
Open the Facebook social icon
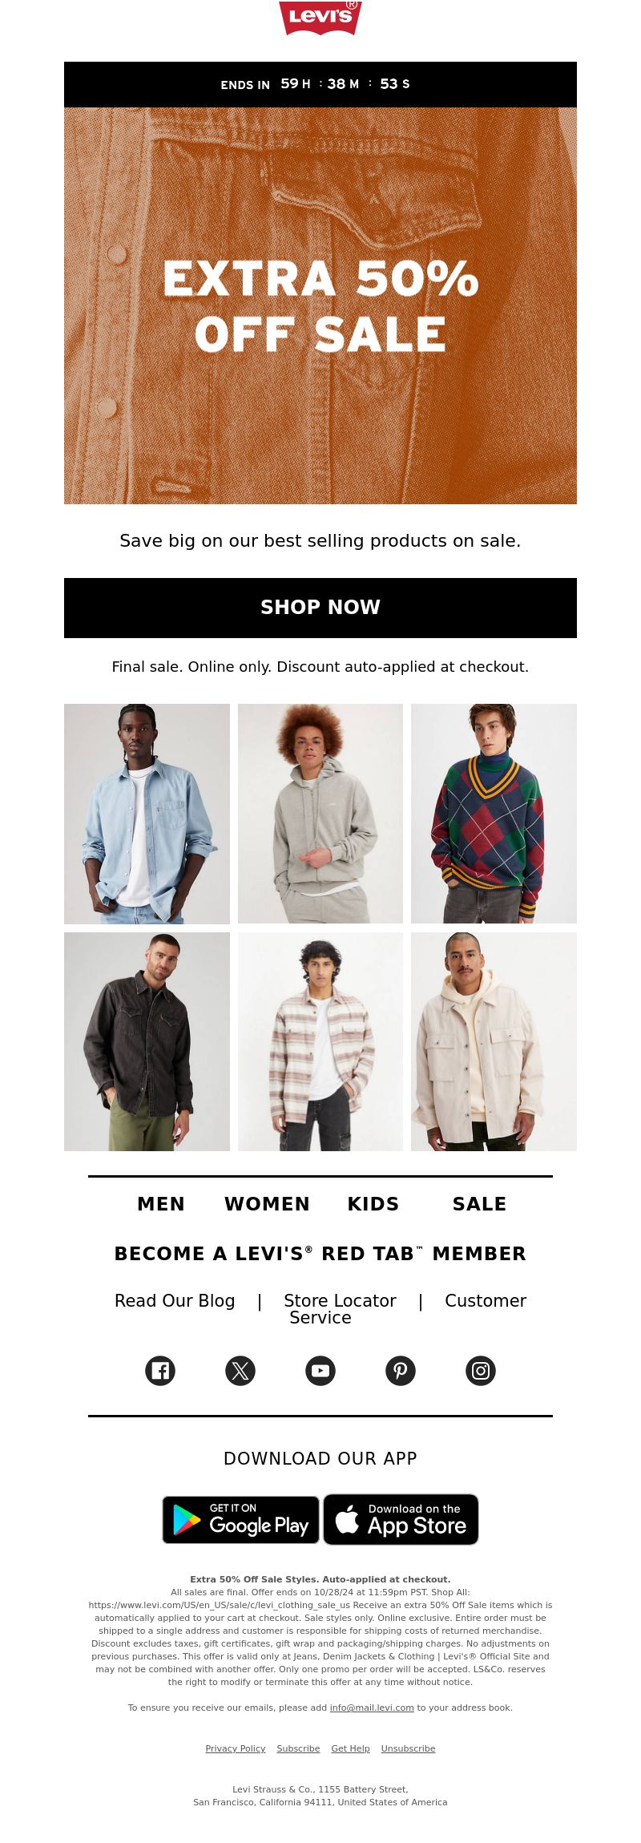(160, 1370)
